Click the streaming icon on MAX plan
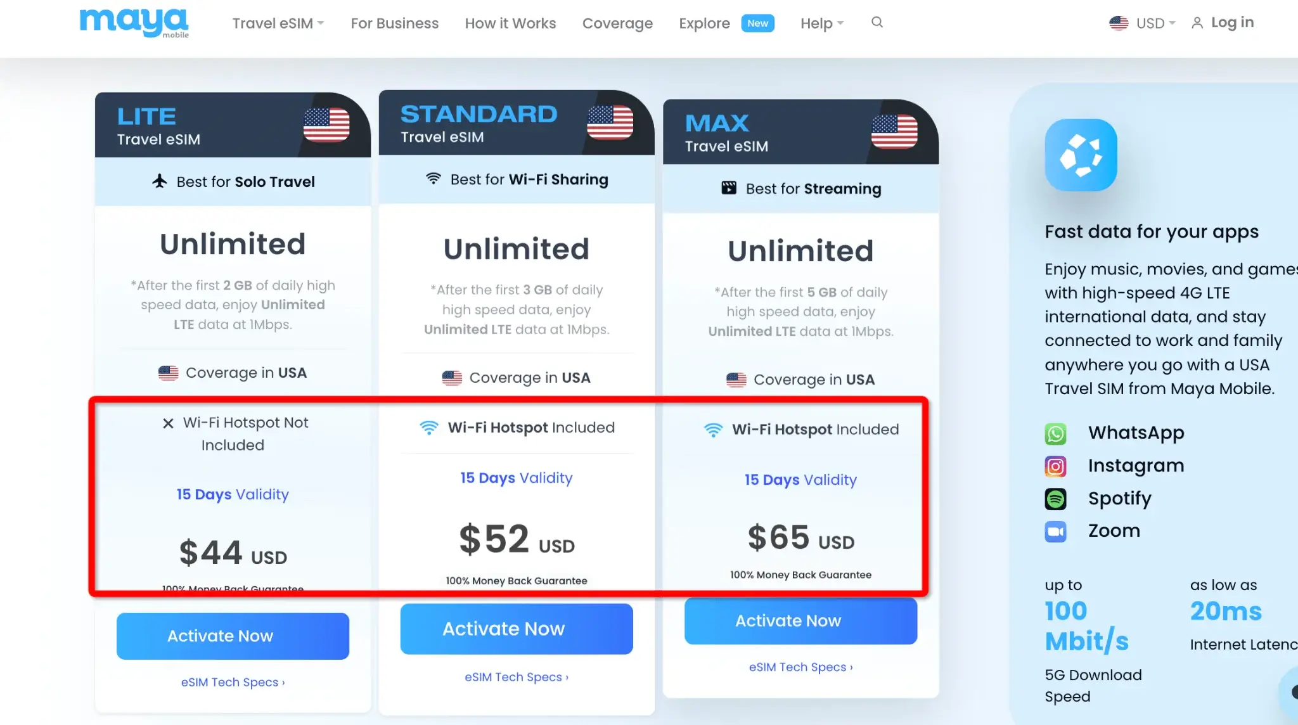The height and width of the screenshot is (725, 1298). tap(728, 188)
